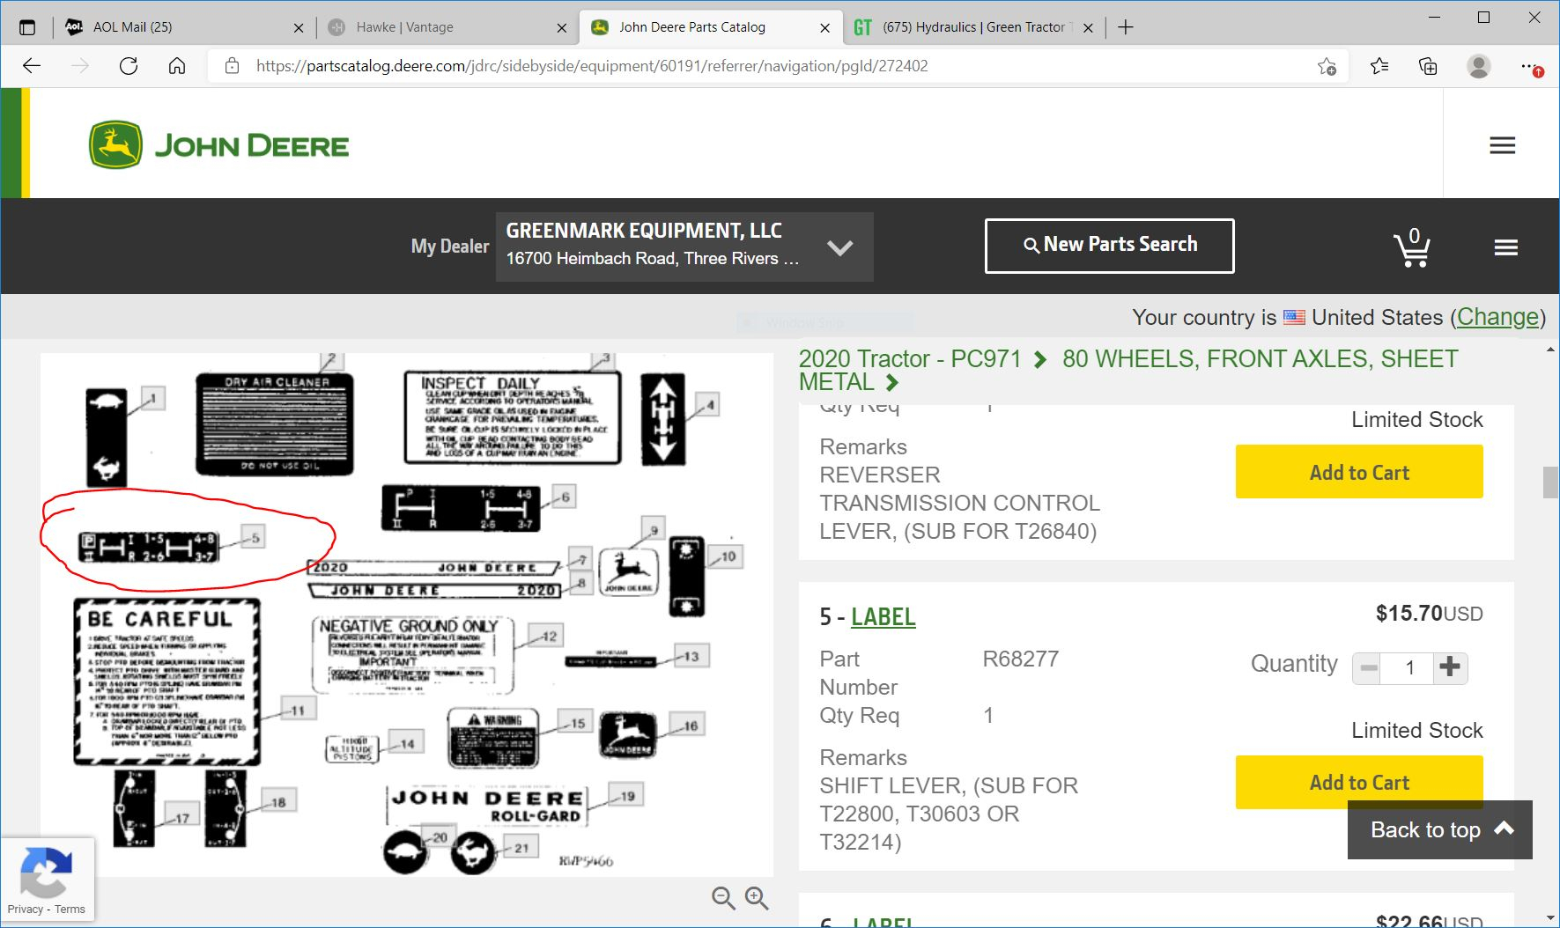Image resolution: width=1560 pixels, height=928 pixels.
Task: Close the Green Tractor Hydraulics tab
Action: tap(1088, 27)
